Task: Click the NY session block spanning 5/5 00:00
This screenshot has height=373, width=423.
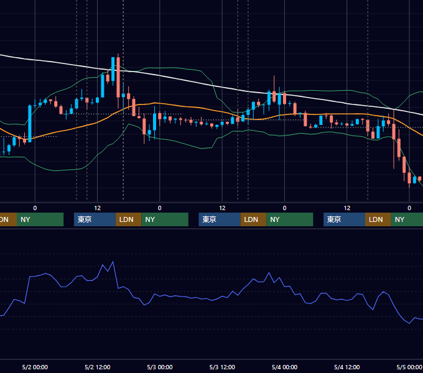Action: click(407, 219)
